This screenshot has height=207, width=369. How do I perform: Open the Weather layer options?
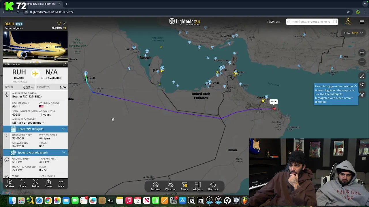point(170,186)
